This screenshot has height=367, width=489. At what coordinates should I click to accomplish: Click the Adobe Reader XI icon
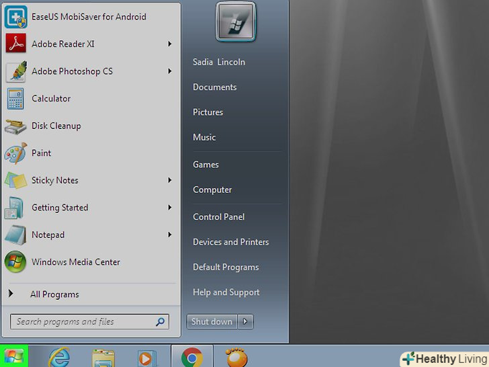pos(15,44)
